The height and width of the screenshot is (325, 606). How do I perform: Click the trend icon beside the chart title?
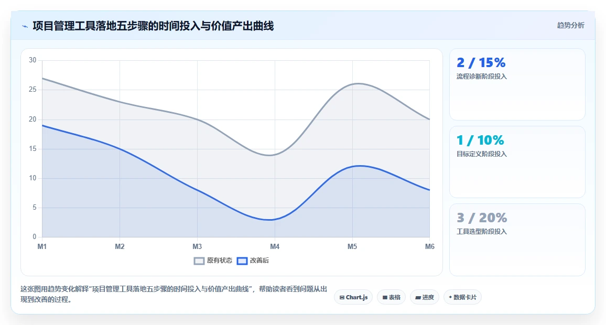point(25,26)
